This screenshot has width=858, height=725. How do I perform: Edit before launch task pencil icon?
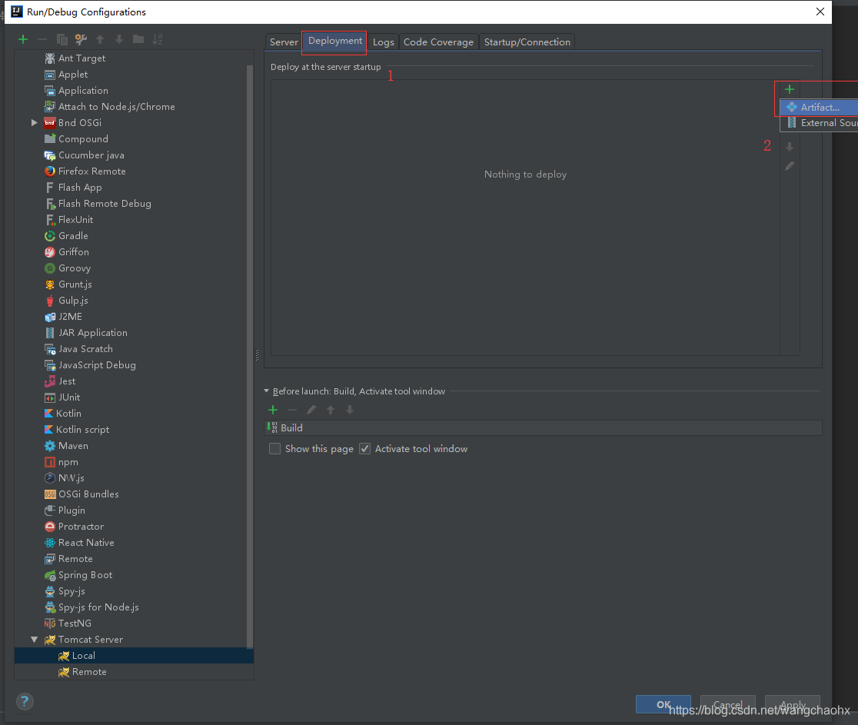coord(311,410)
